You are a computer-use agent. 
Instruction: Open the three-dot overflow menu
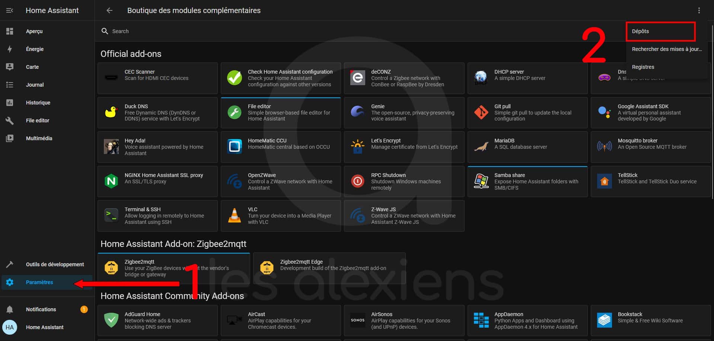(699, 10)
